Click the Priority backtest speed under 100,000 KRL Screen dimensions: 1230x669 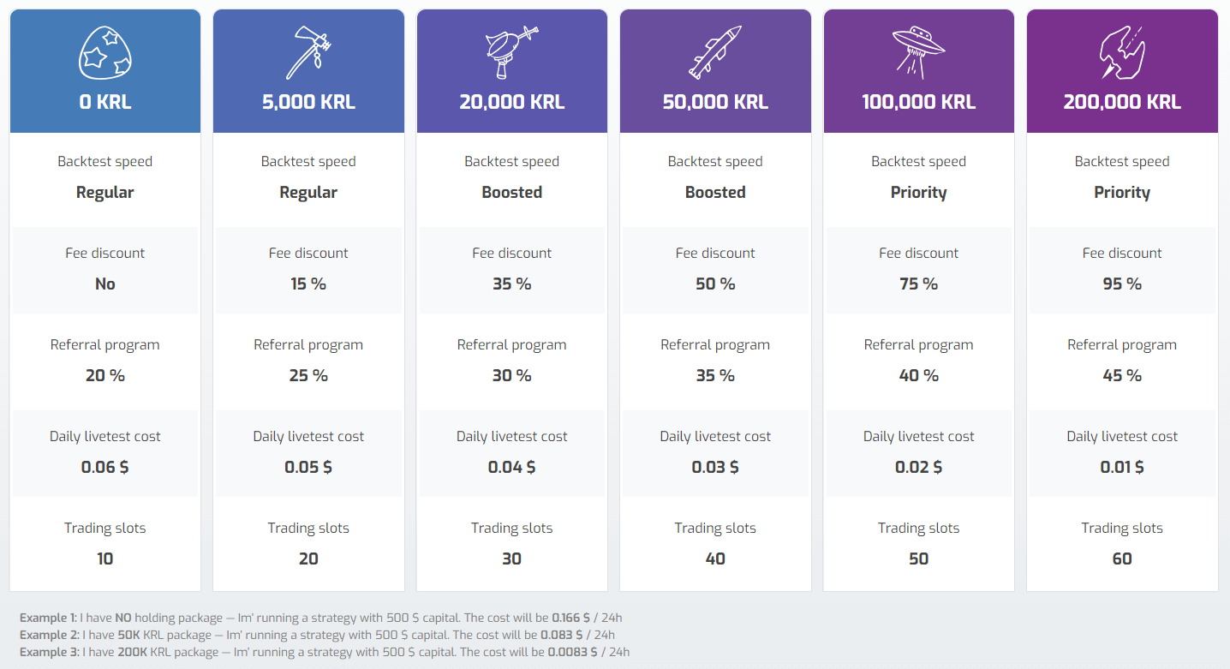pyautogui.click(x=918, y=192)
